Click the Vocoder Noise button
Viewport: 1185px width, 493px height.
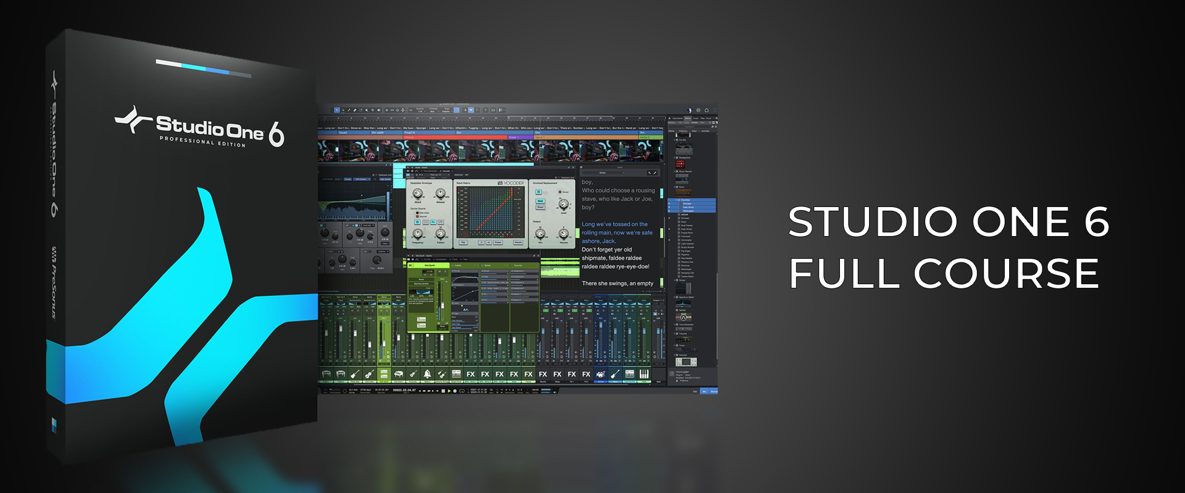[540, 201]
